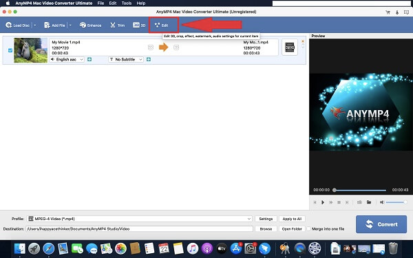Take a snapshot with camera icon

[x=359, y=202]
